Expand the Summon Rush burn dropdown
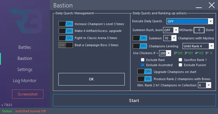 click(x=171, y=30)
